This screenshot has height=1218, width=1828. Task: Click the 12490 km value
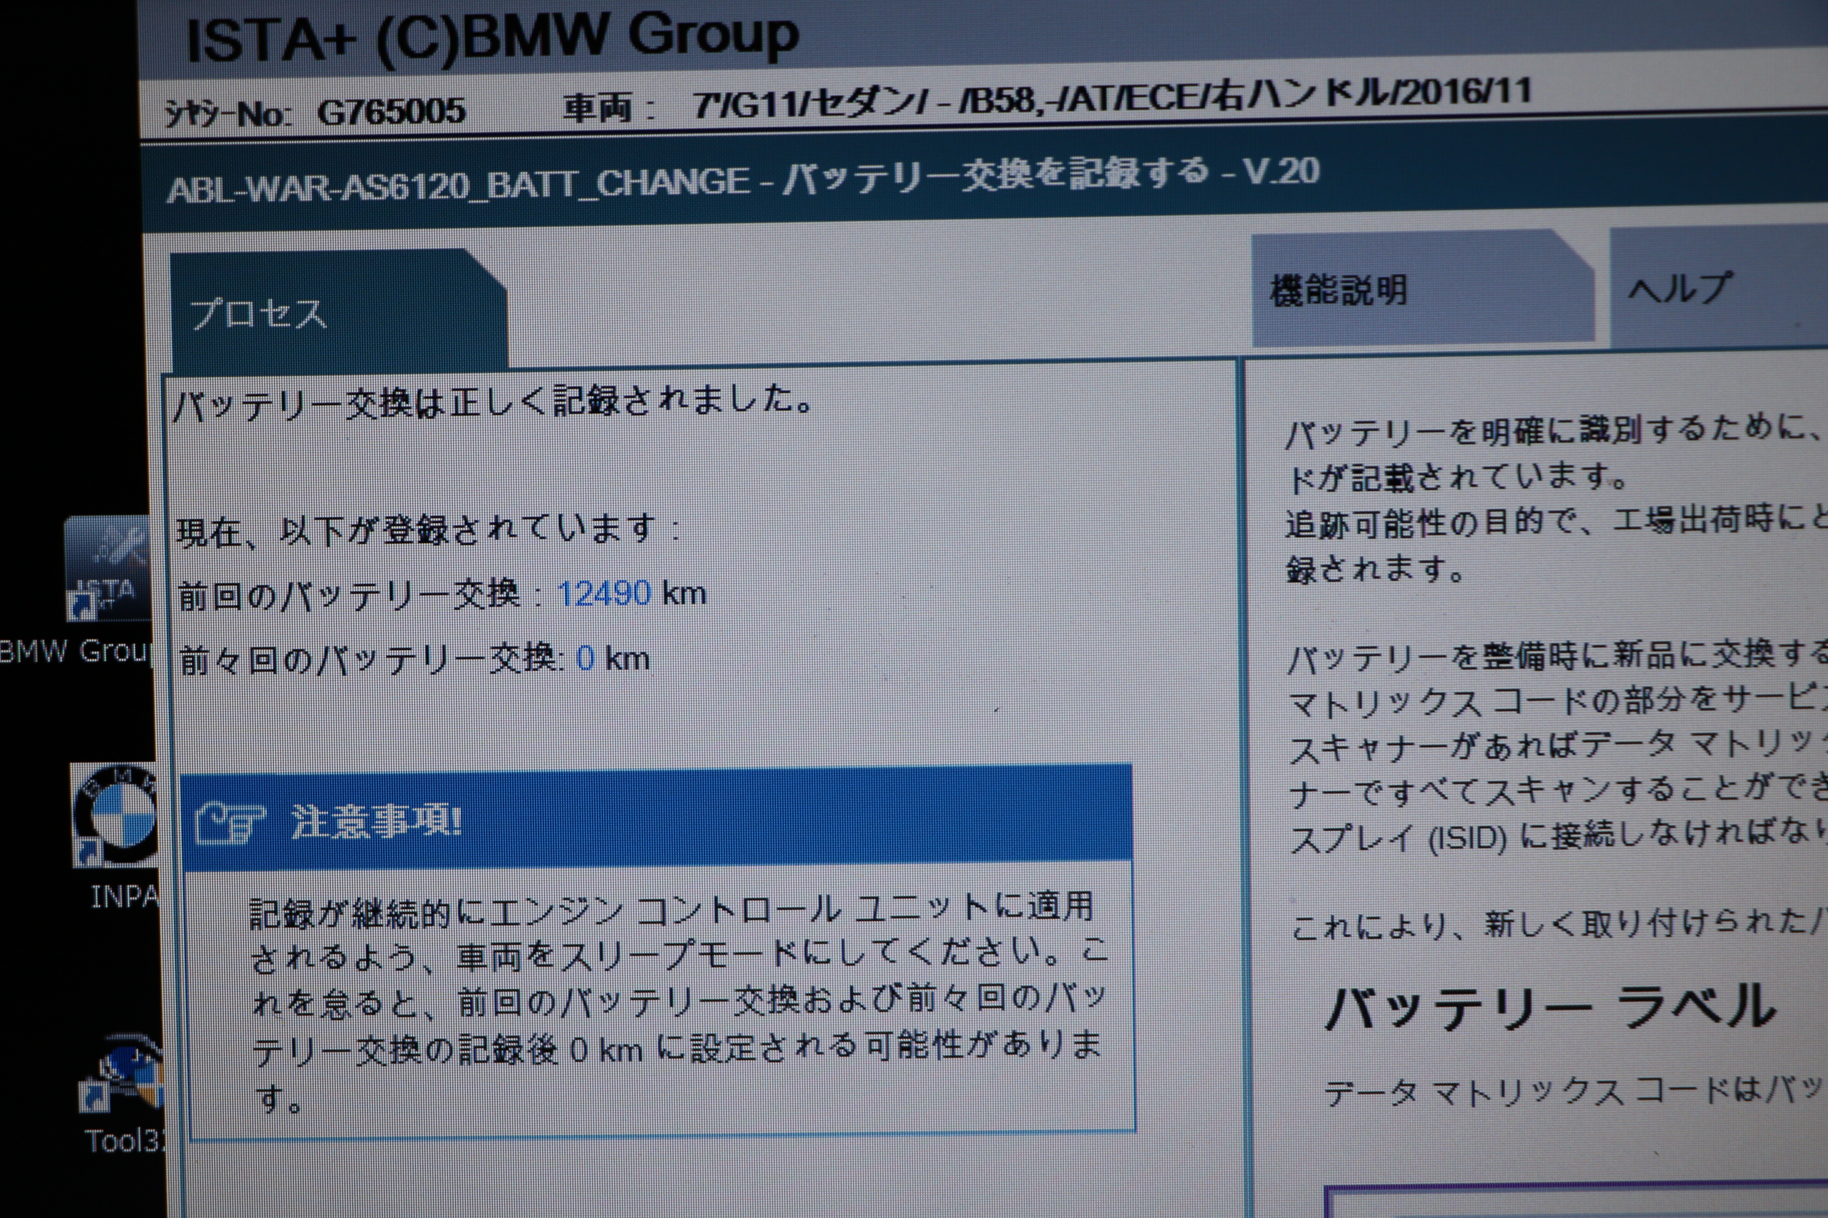pos(631,594)
